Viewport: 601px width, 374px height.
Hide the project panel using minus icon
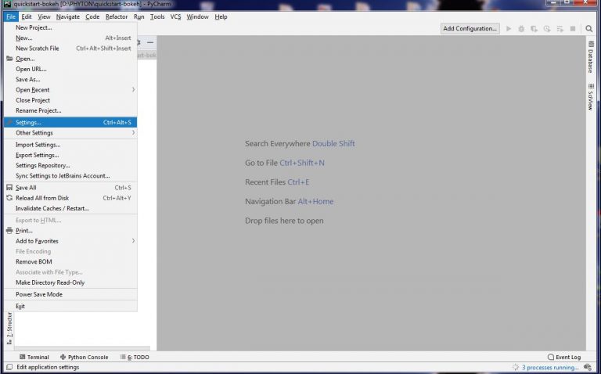tap(150, 42)
